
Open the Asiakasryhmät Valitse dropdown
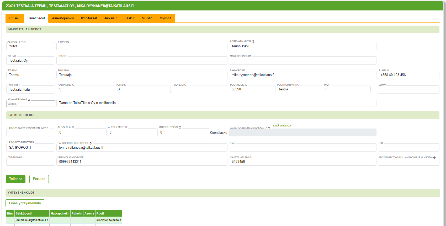(x=31, y=104)
